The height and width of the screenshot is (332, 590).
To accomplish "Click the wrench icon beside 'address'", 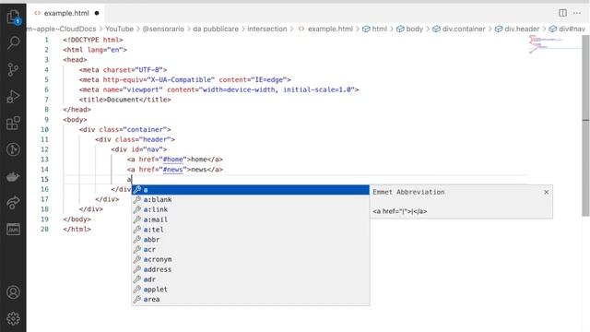I will (x=137, y=269).
